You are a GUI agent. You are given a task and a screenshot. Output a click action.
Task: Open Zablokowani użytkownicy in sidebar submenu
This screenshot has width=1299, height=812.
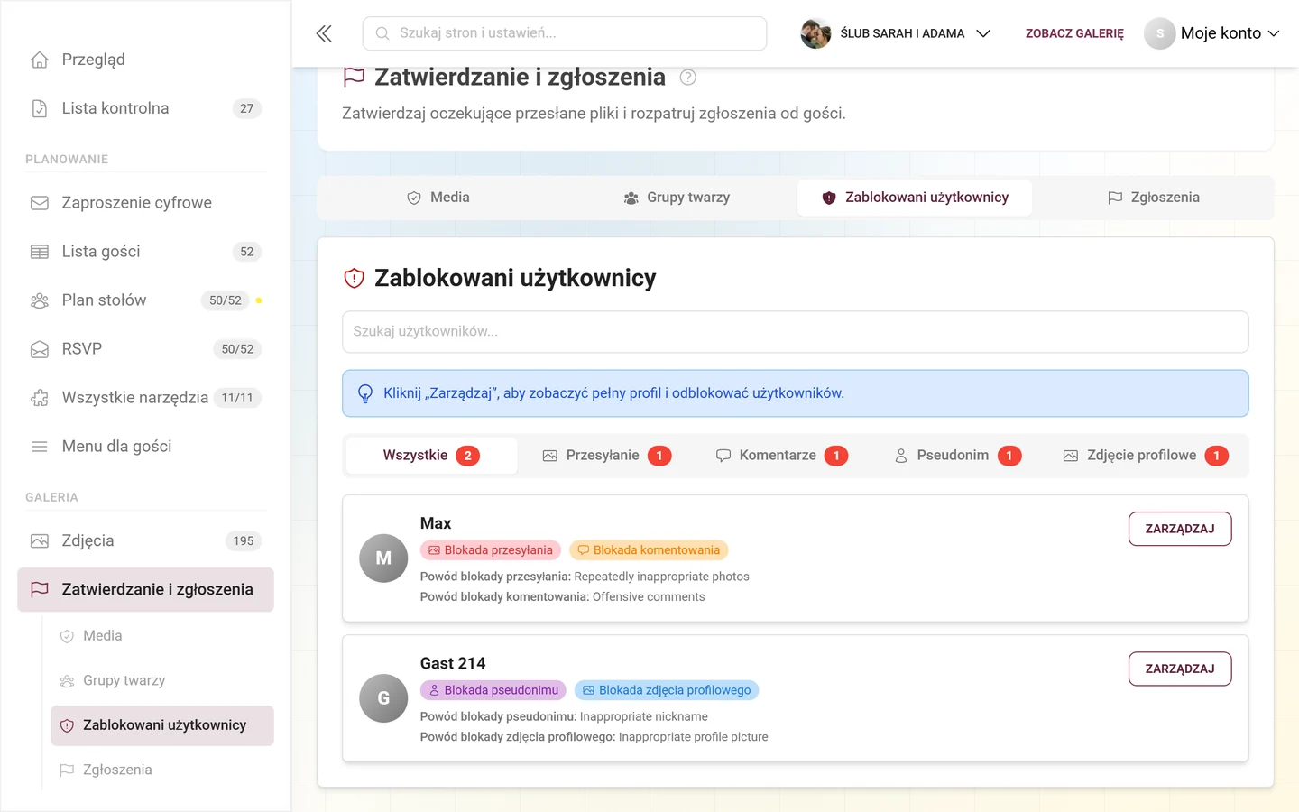click(162, 725)
